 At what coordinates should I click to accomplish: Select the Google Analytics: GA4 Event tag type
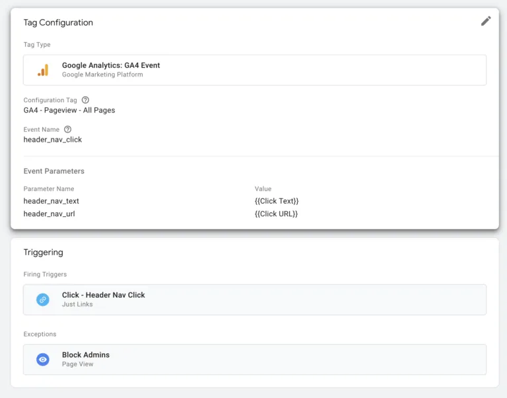255,70
